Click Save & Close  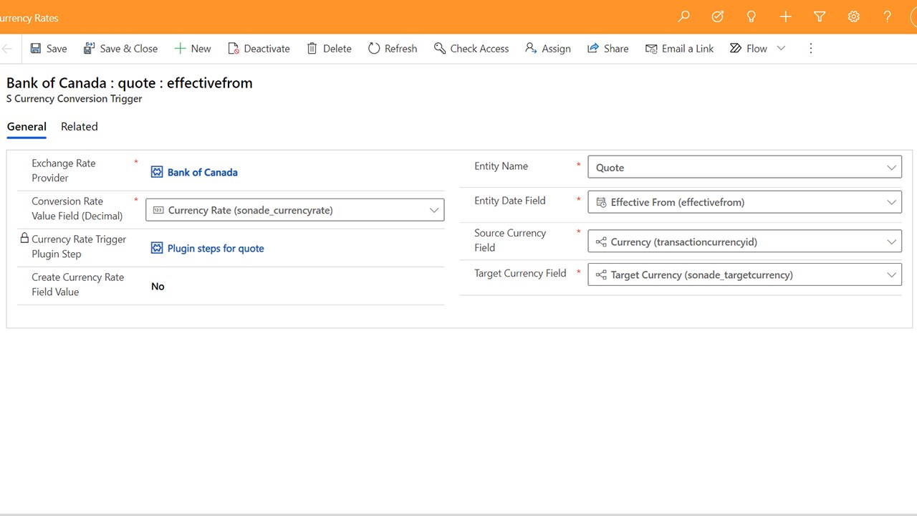(120, 49)
